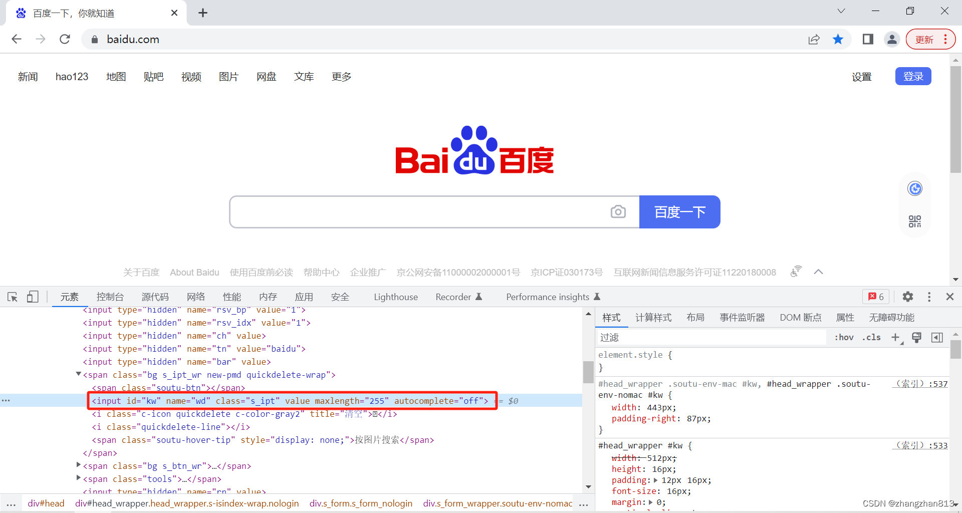Switch to the 网络 network tab
Screen dimensions: 962x513
pos(196,297)
